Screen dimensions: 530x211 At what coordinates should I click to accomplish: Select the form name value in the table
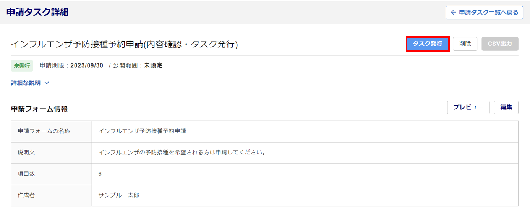click(142, 131)
